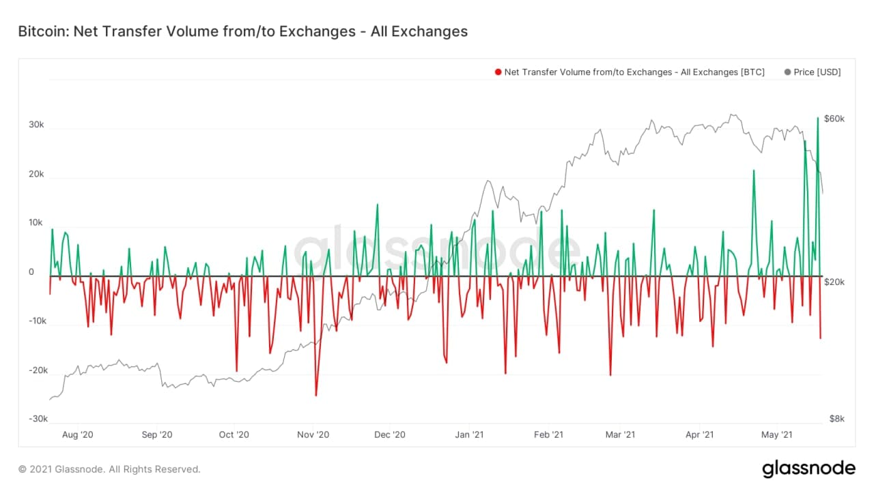Screen dimensions: 874x491
Task: Click the tallest green spike peak in May '21
Action: click(x=818, y=118)
